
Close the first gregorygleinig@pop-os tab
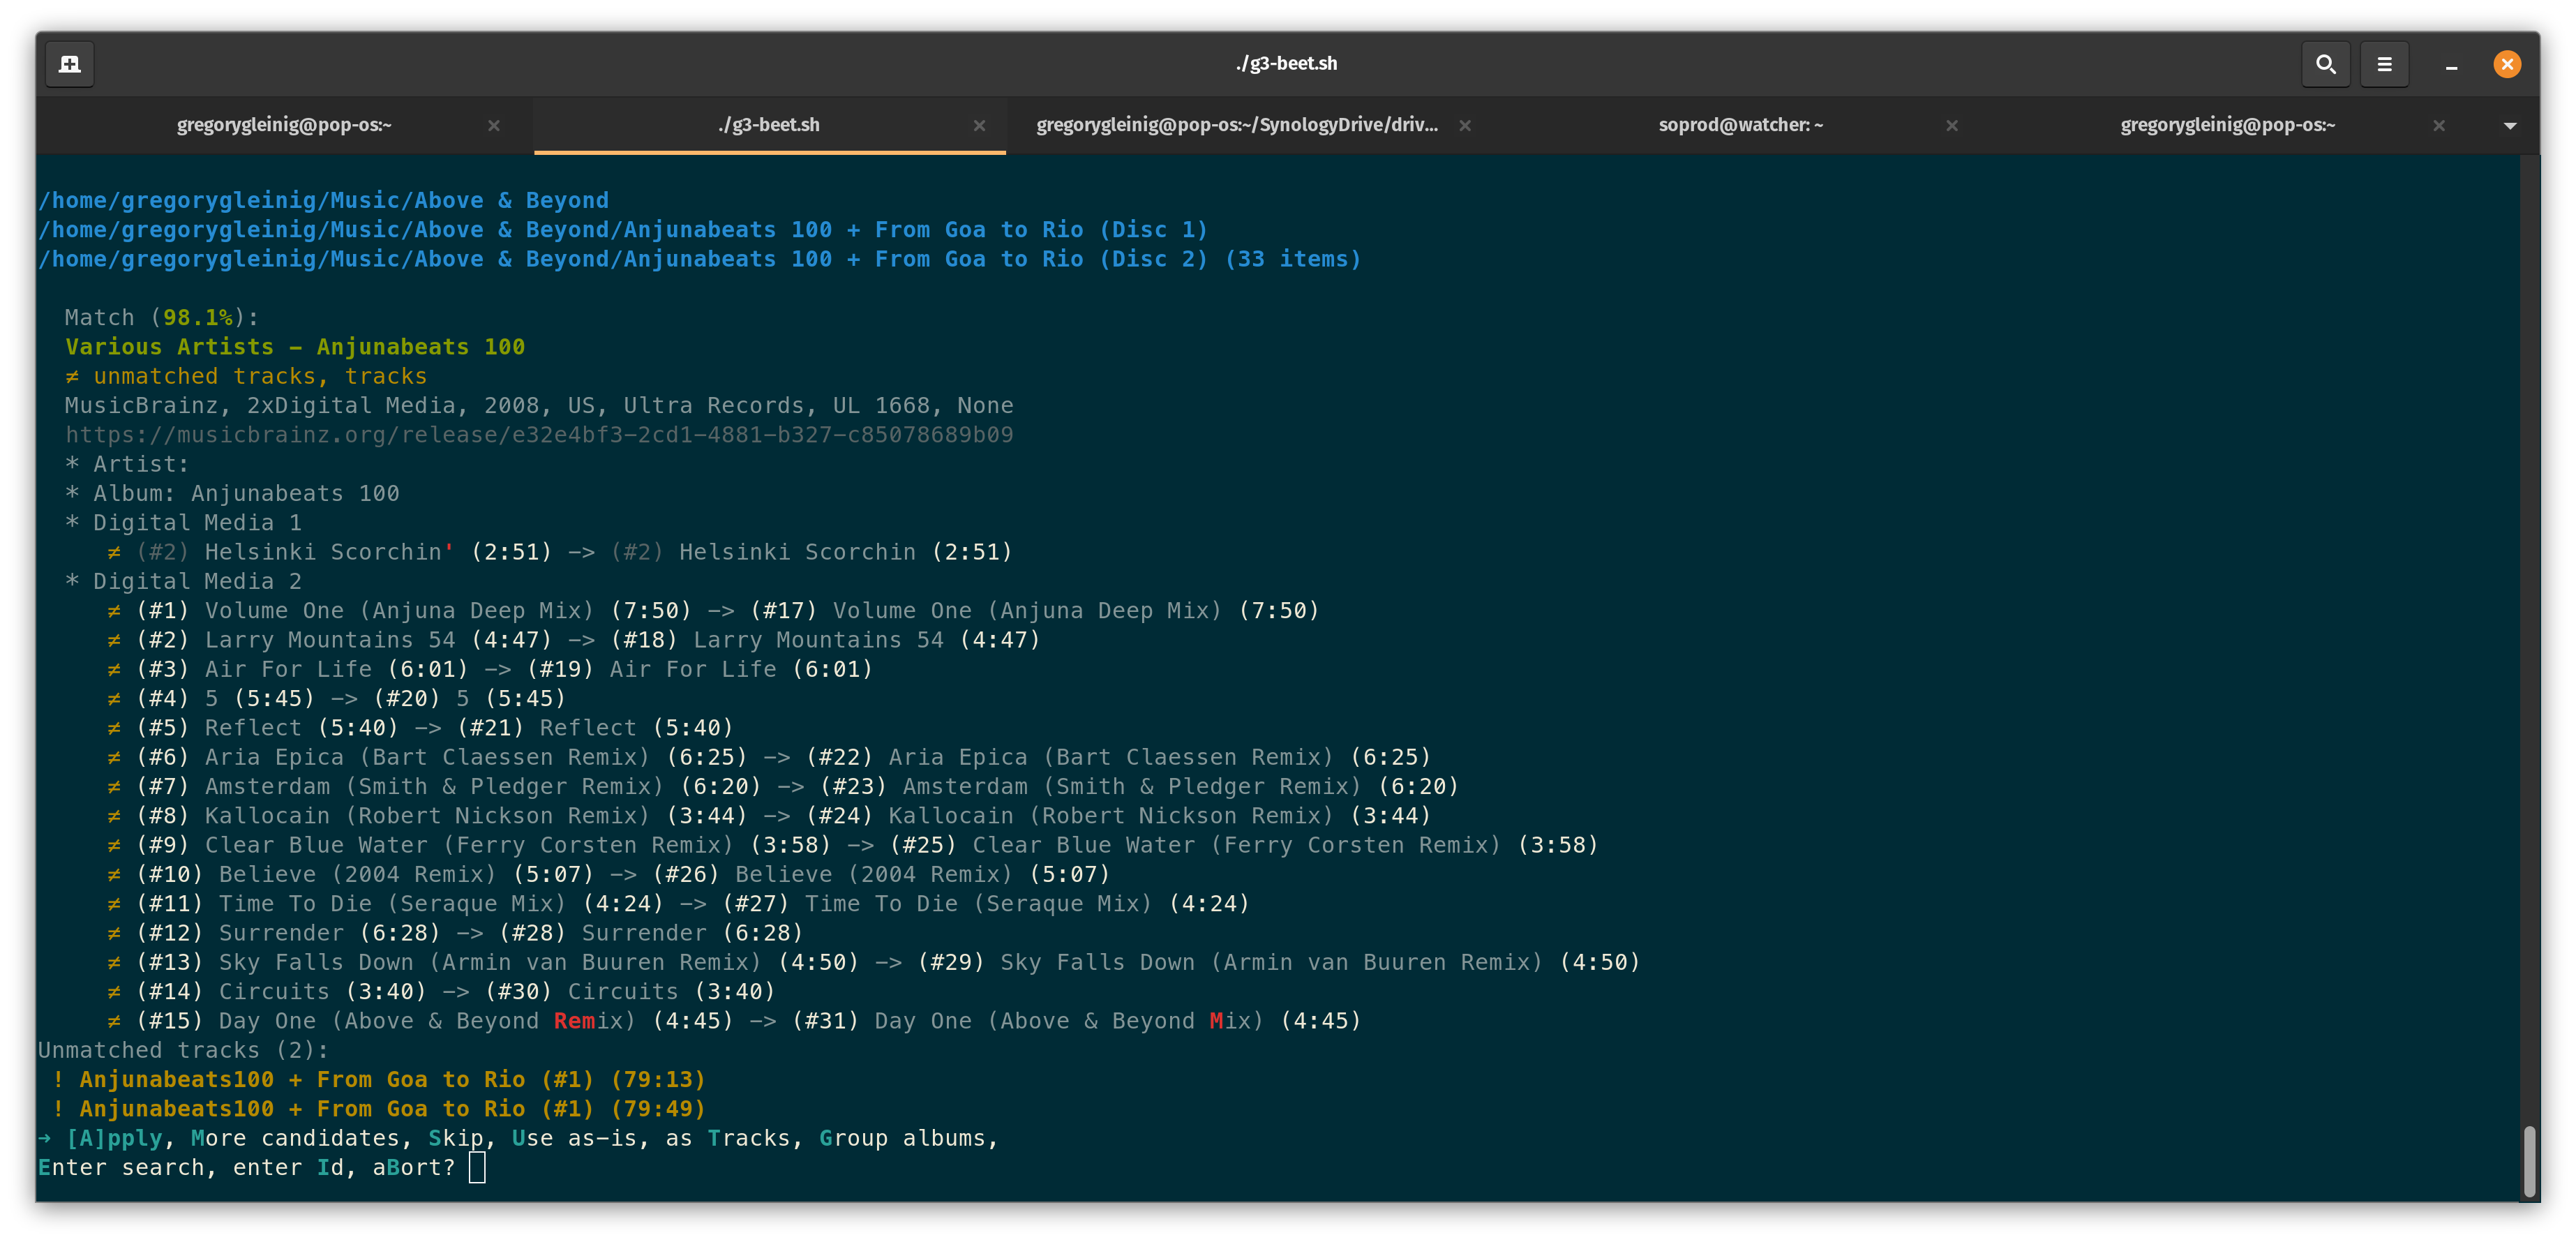(x=493, y=126)
